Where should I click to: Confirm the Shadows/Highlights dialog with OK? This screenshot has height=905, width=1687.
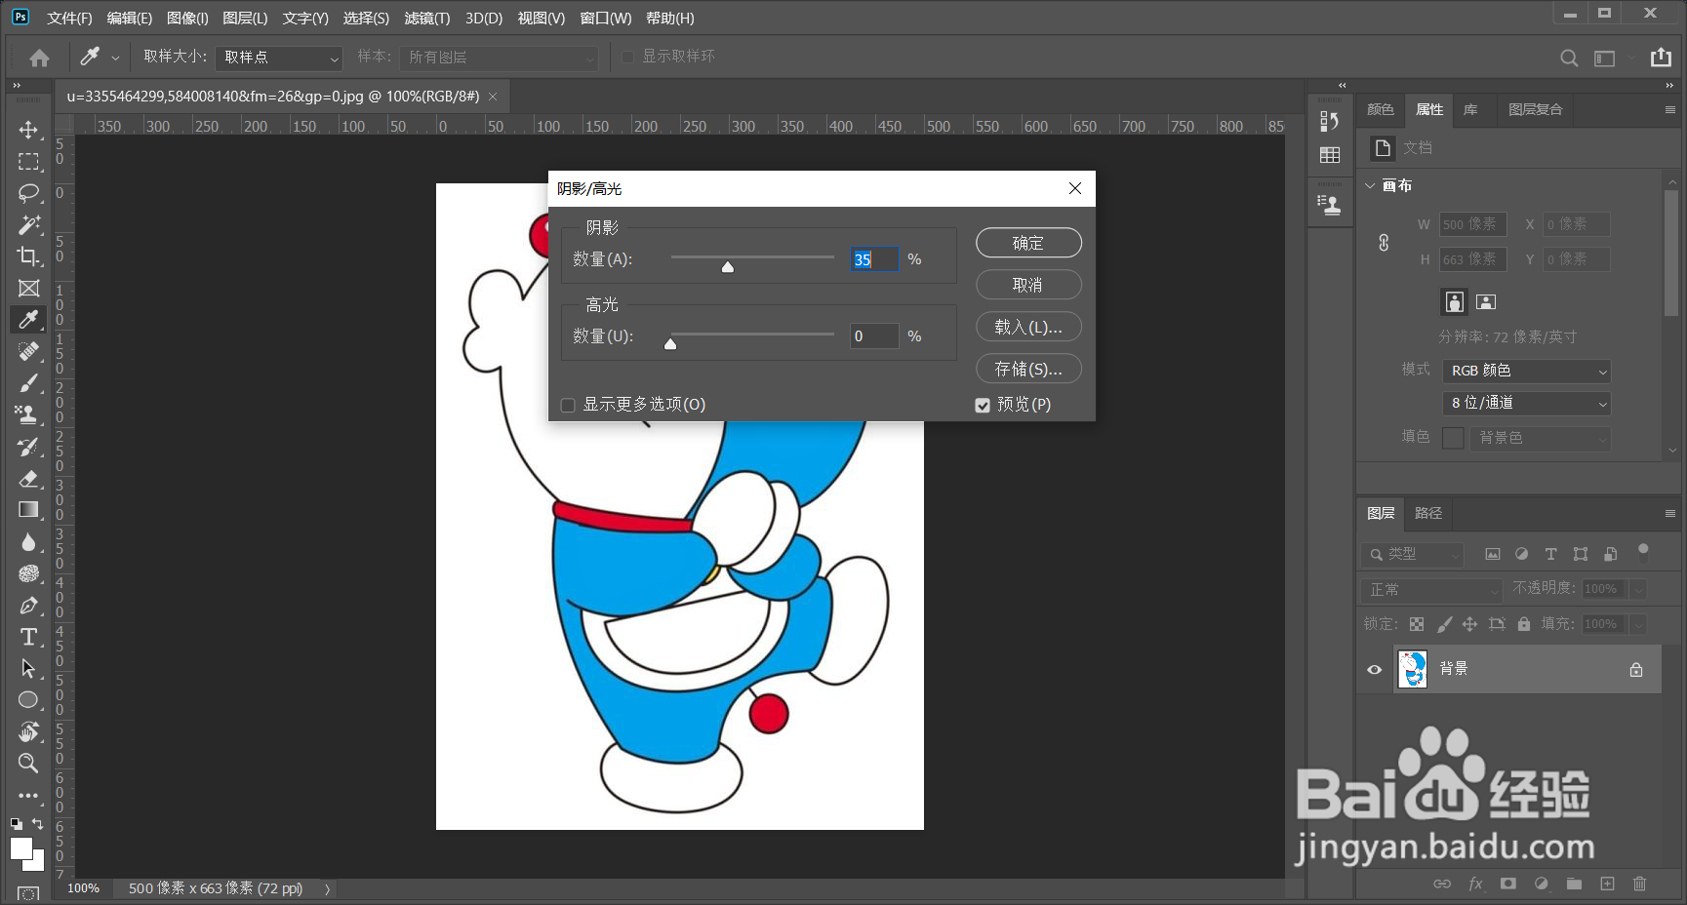point(1028,243)
